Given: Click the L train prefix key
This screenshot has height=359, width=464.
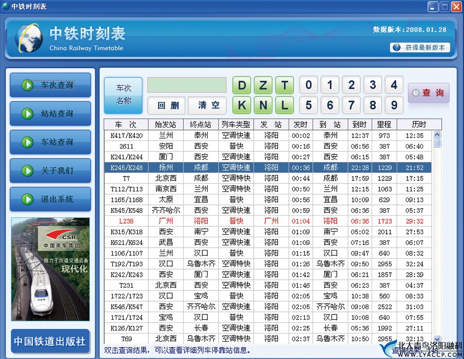Looking at the screenshot, I should tap(284, 105).
